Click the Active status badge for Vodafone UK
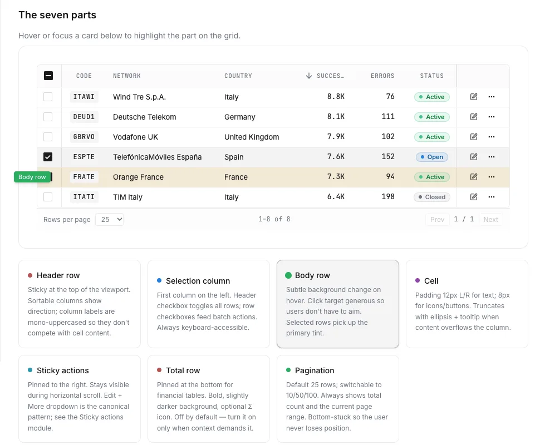 (432, 137)
